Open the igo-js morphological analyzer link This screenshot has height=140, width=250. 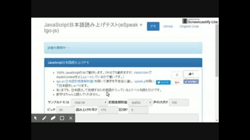(76, 81)
